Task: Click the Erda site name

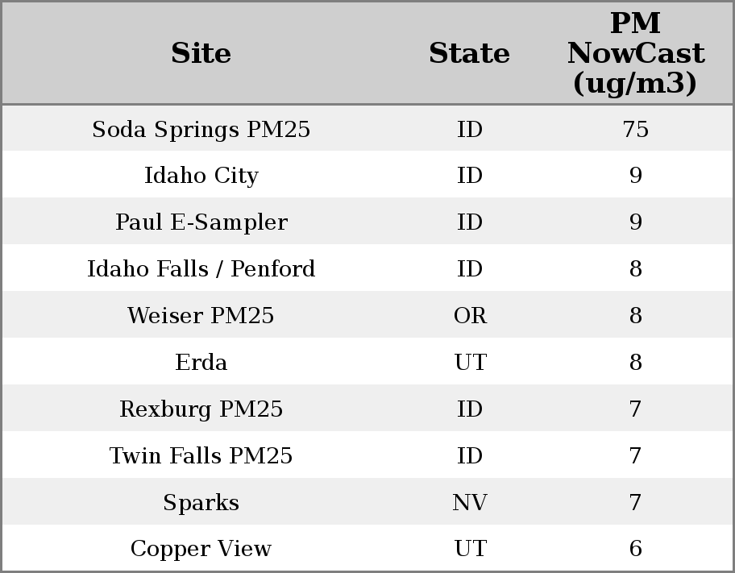Action: (x=201, y=363)
